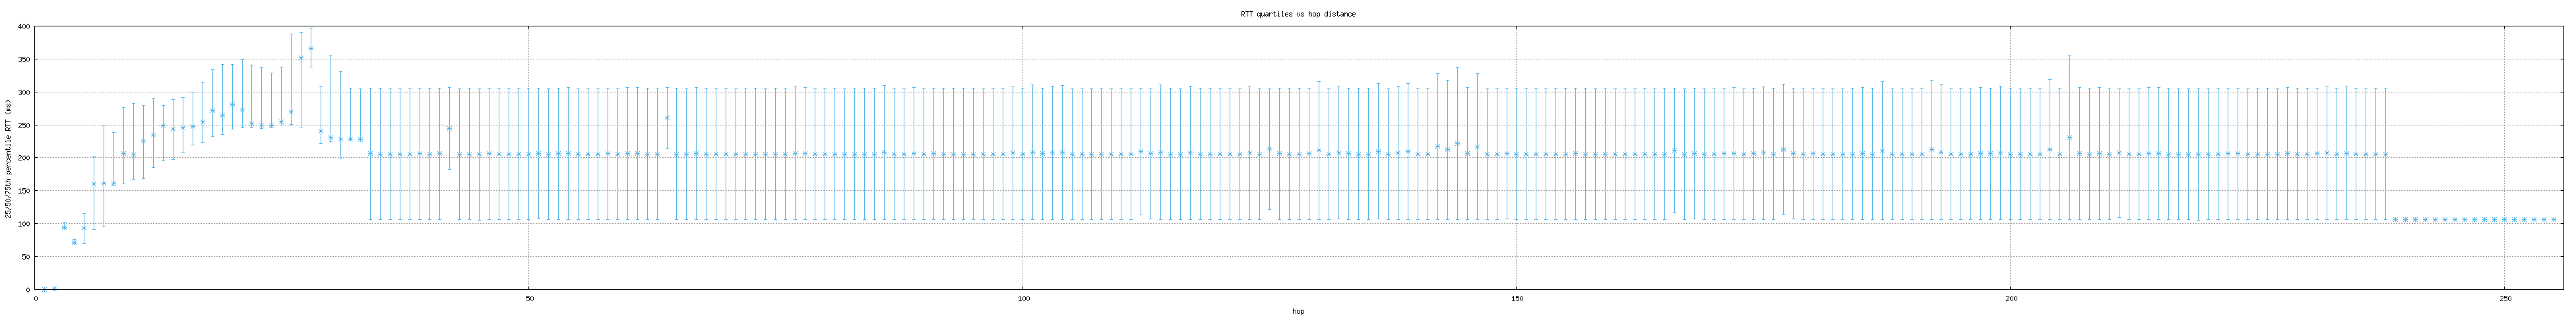
Task: Click the y-axis tick label '250'
Action: pos(24,125)
